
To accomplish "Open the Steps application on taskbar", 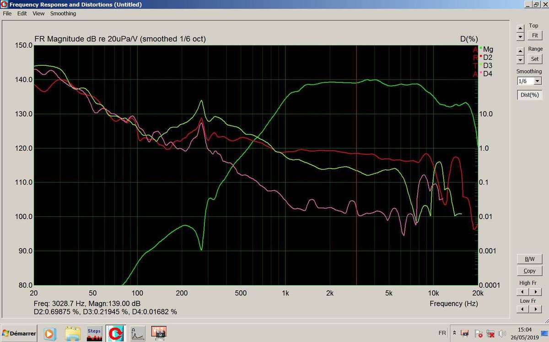I will tap(94, 333).
